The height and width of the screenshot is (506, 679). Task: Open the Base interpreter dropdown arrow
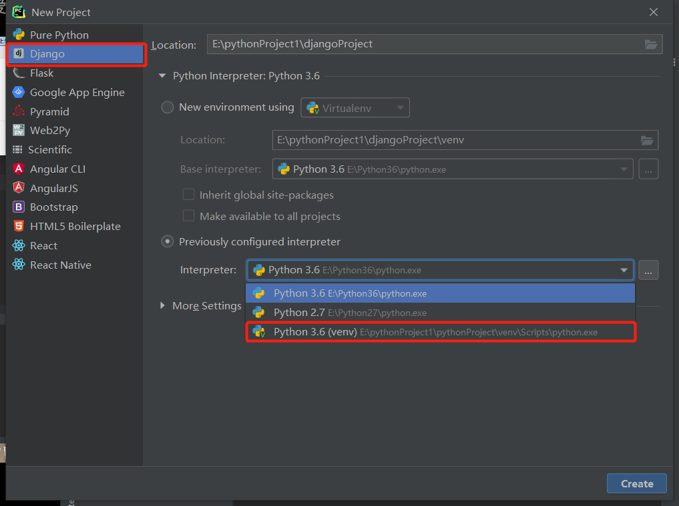click(x=624, y=169)
